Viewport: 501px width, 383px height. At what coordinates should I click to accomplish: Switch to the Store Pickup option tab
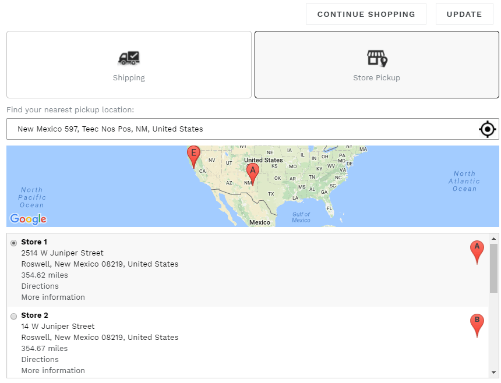(377, 65)
